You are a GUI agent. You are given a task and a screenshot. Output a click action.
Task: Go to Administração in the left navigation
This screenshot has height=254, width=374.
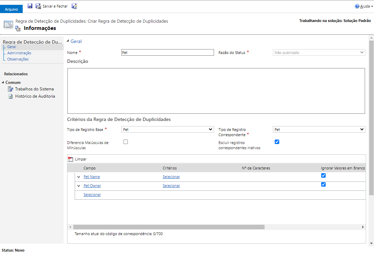19,53
